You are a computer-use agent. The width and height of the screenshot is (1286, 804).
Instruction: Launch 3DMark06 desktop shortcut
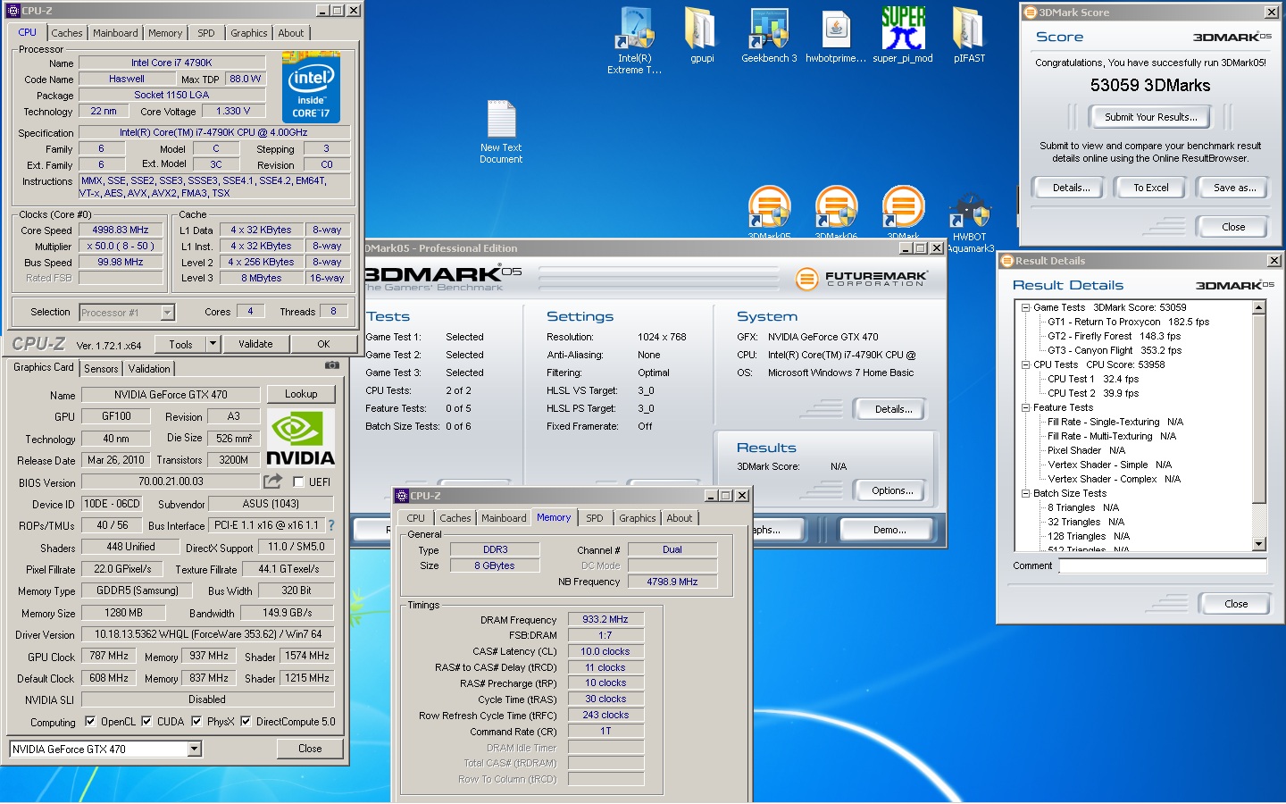point(836,213)
